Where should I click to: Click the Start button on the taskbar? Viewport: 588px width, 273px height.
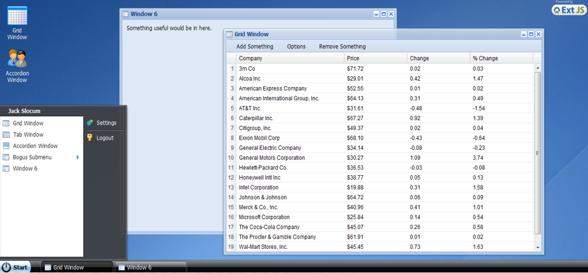tap(15, 267)
